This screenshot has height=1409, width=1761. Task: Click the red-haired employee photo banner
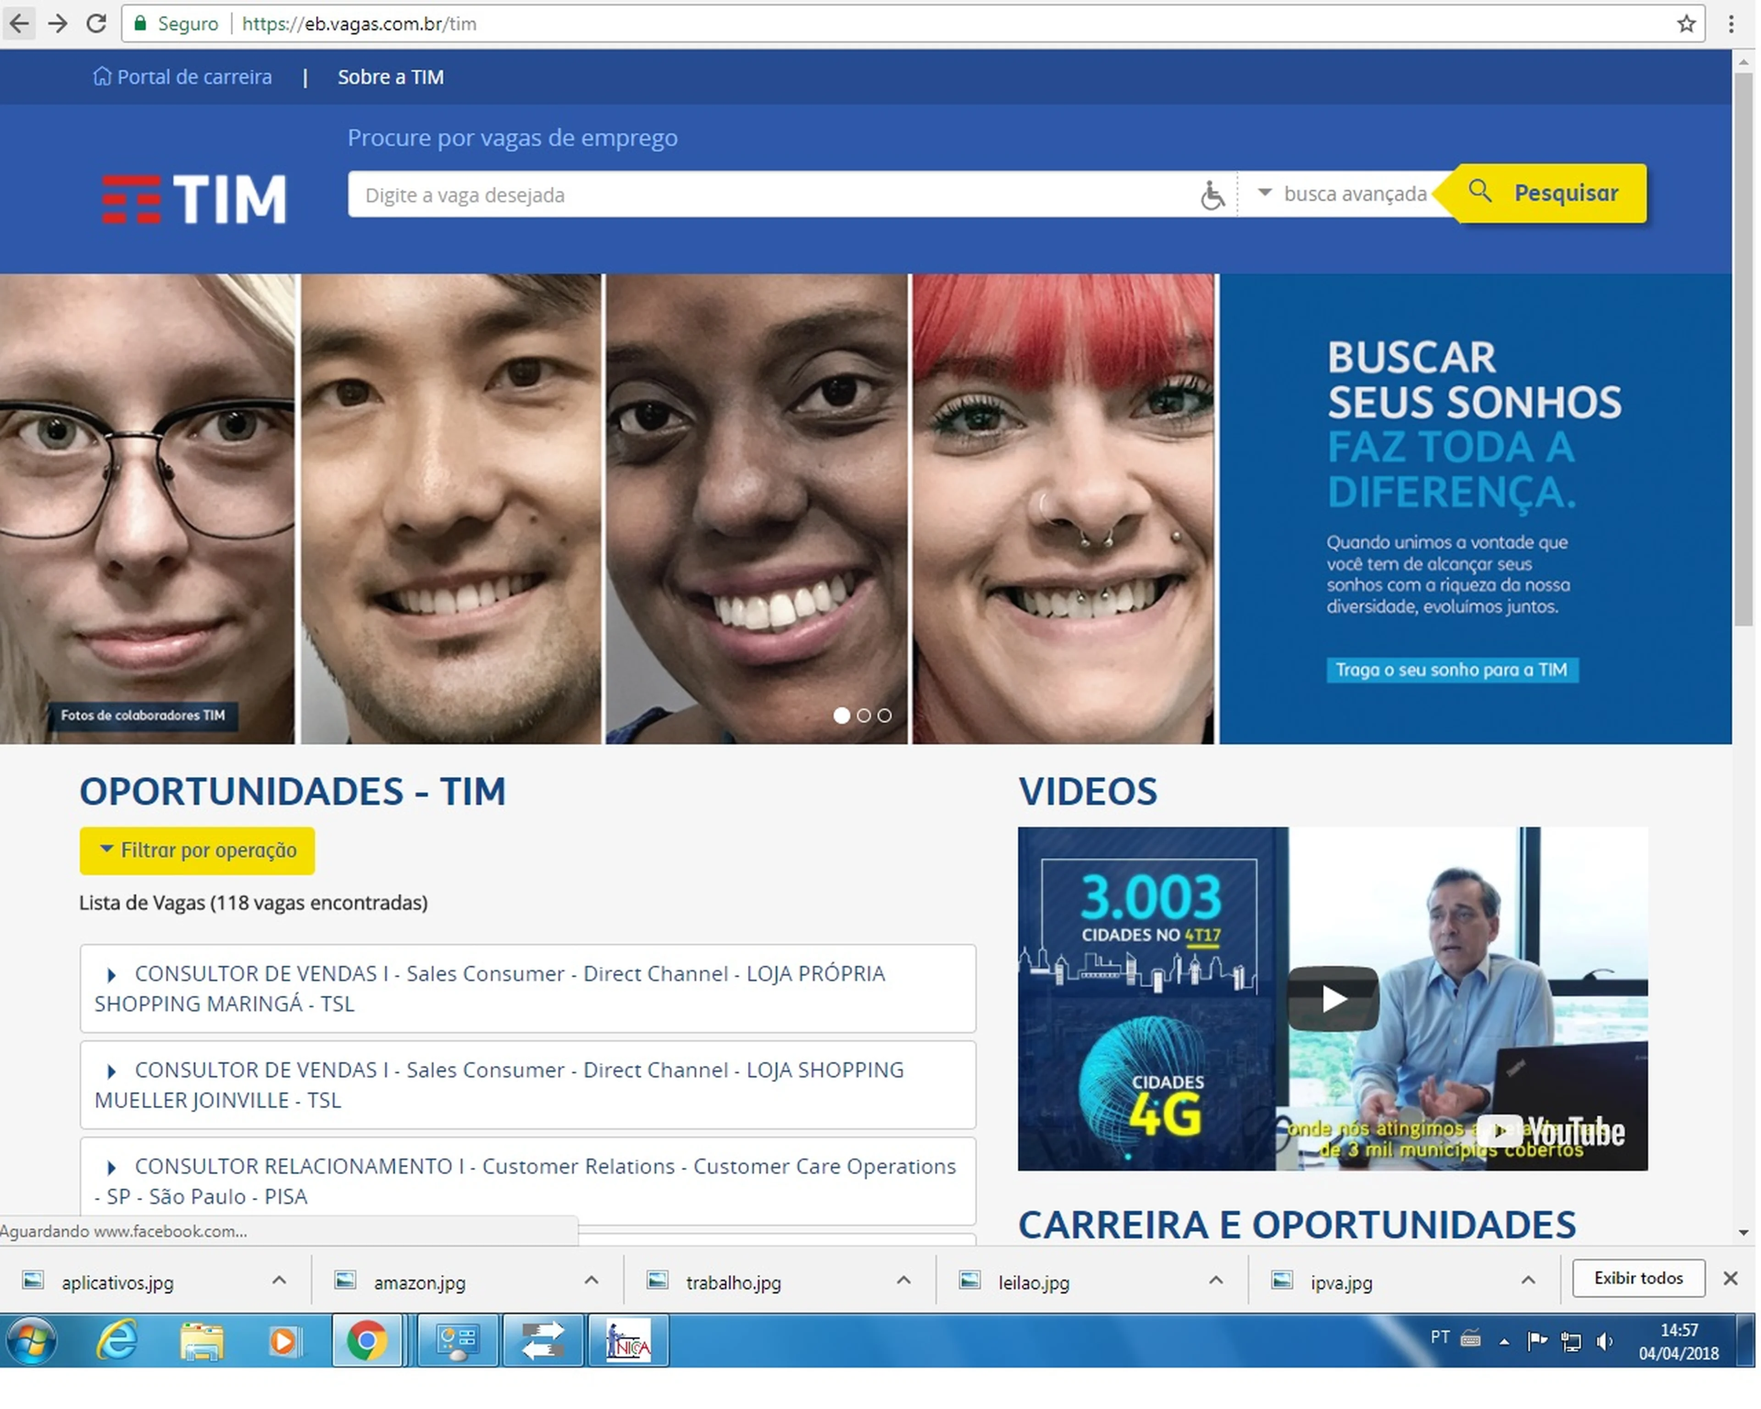coord(1063,509)
